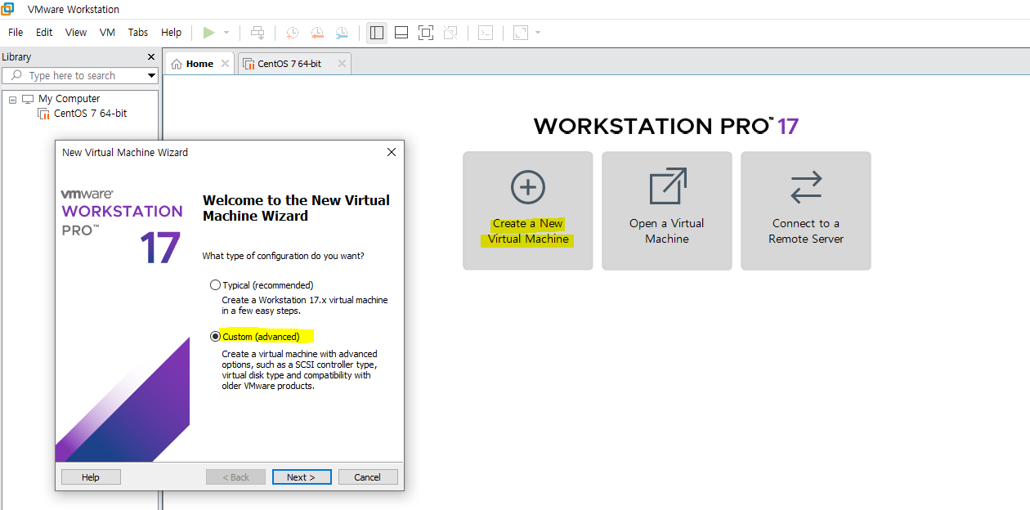This screenshot has height=510, width=1030.
Task: Open the Library search dropdown arrow
Action: pos(151,76)
